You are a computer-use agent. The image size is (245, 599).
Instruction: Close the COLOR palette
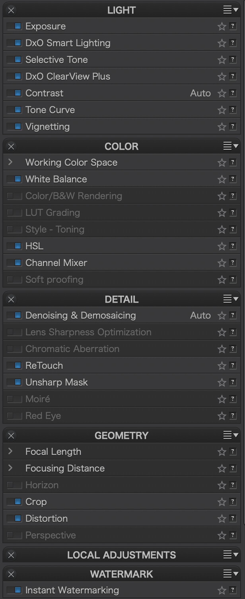[11, 147]
